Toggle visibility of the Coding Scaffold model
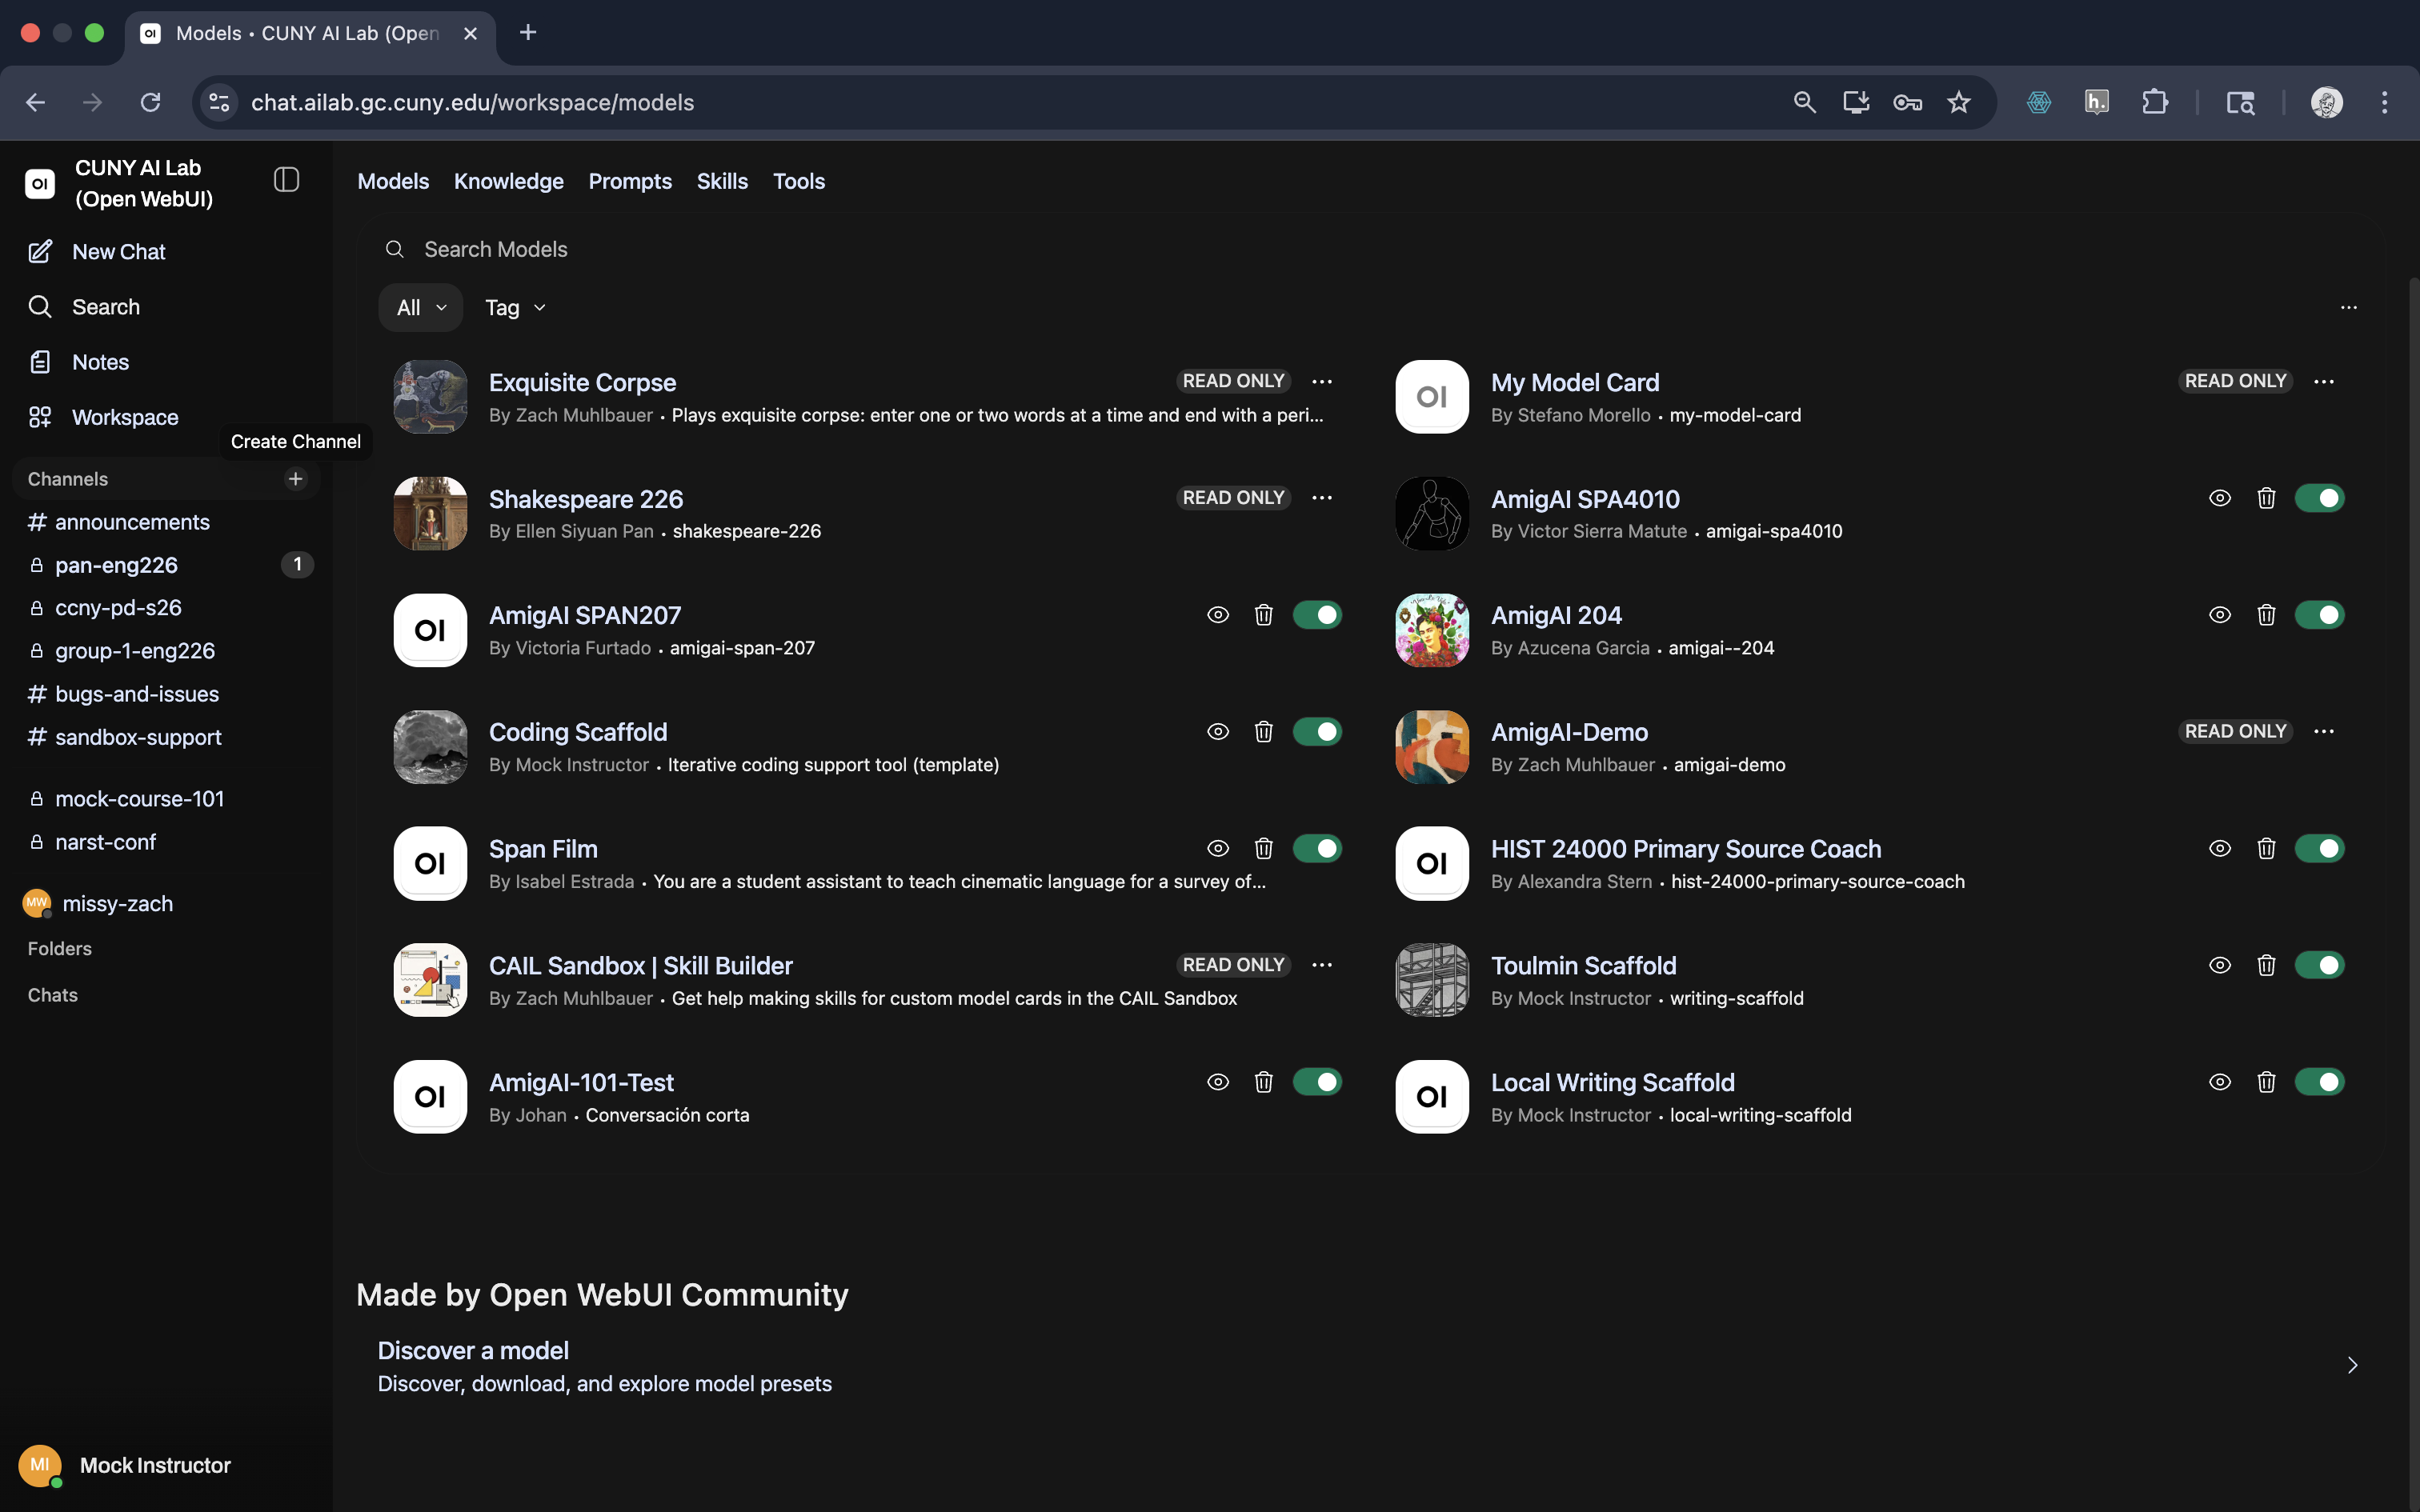Image resolution: width=2420 pixels, height=1512 pixels. [x=1218, y=732]
